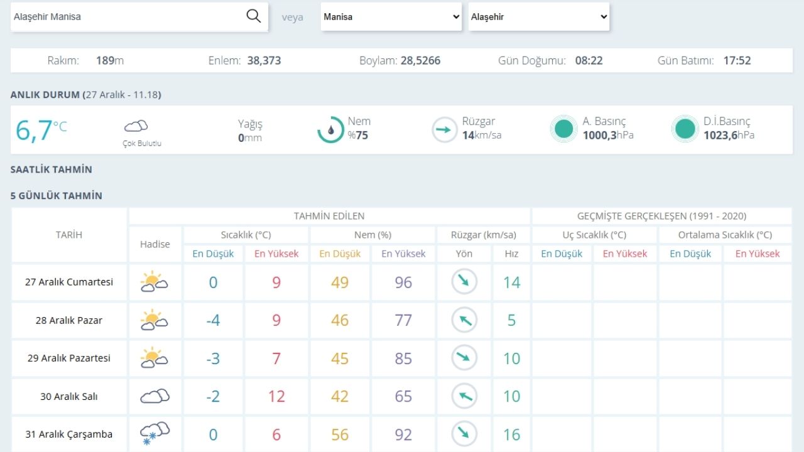The image size is (804, 452).
Task: Click the 31 Aralık snowy weather icon
Action: tap(155, 434)
